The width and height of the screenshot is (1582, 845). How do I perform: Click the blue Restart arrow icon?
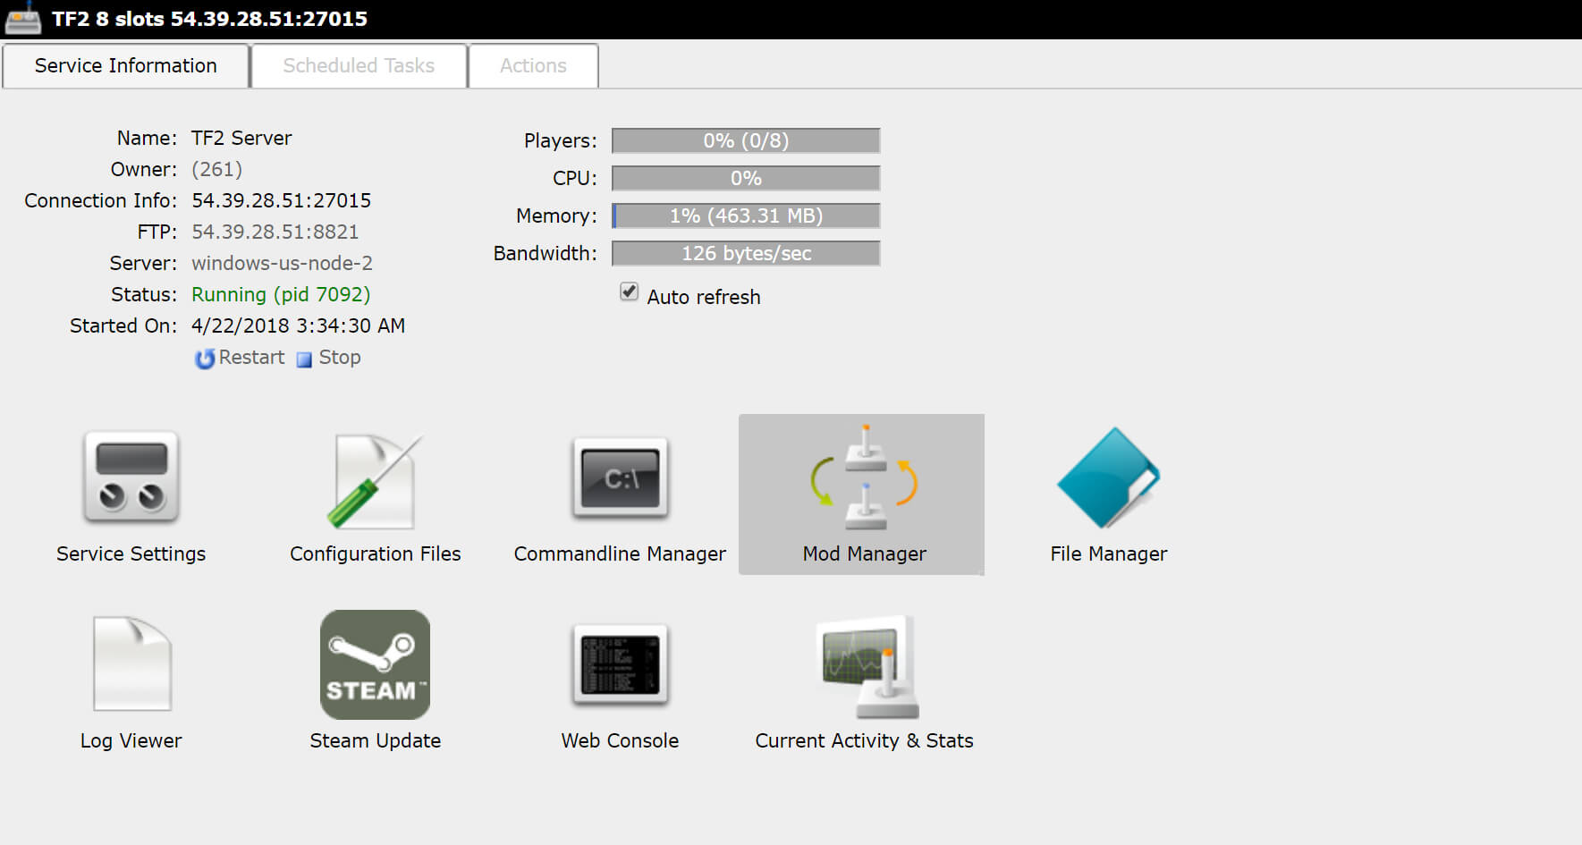pos(205,359)
